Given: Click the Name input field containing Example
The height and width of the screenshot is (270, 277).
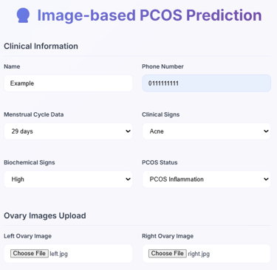Looking at the screenshot, I should [x=68, y=83].
